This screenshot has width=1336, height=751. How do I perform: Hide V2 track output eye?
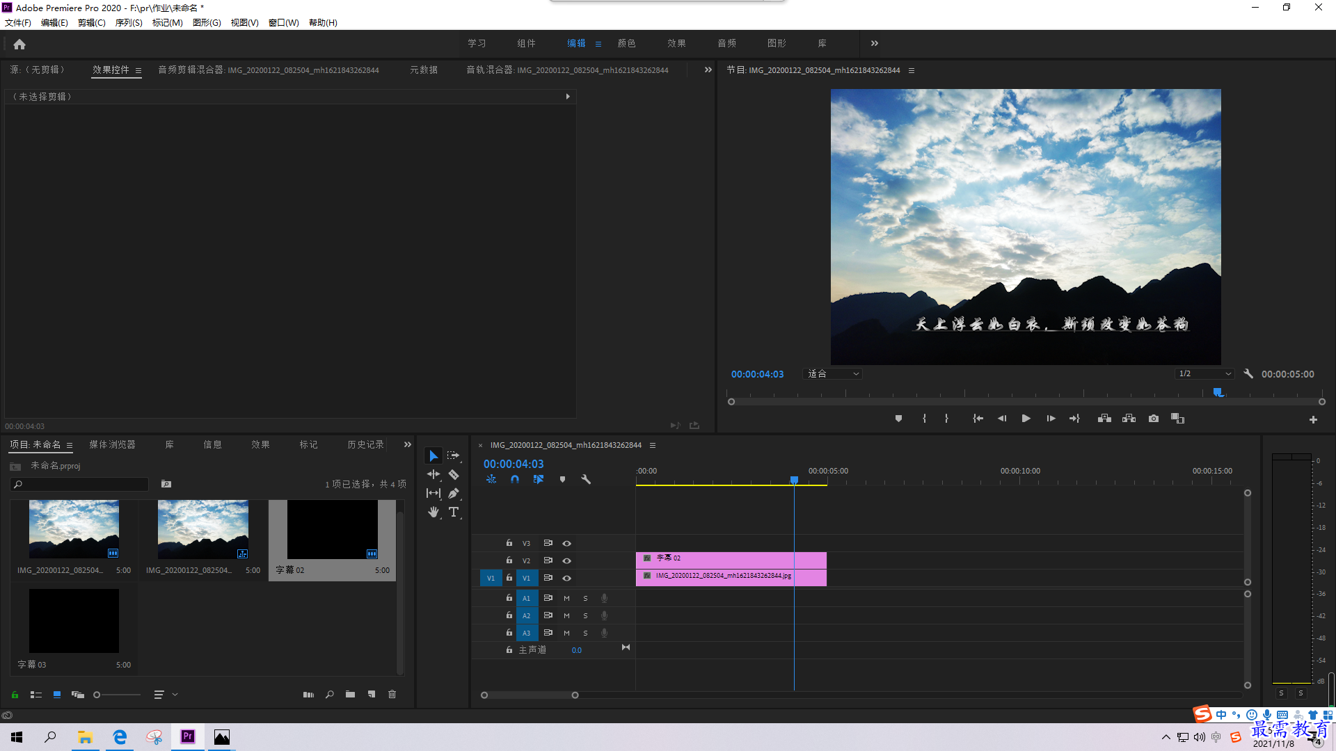(x=566, y=560)
